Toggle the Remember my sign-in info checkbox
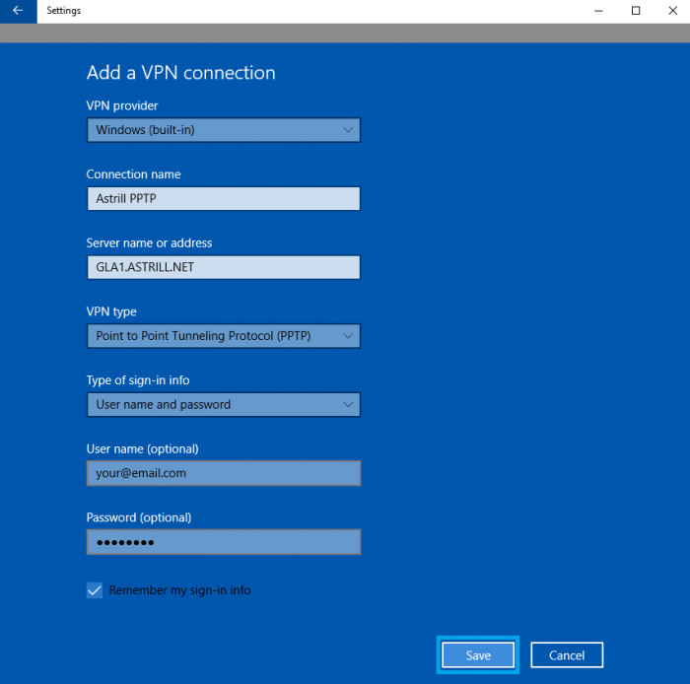 coord(95,590)
